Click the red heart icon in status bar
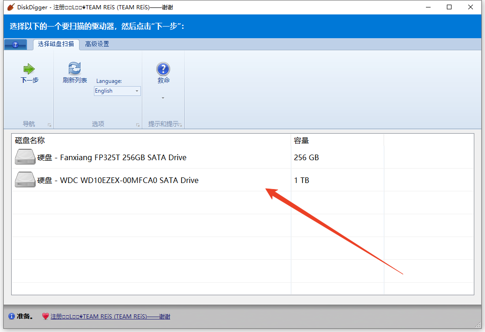 (x=45, y=317)
